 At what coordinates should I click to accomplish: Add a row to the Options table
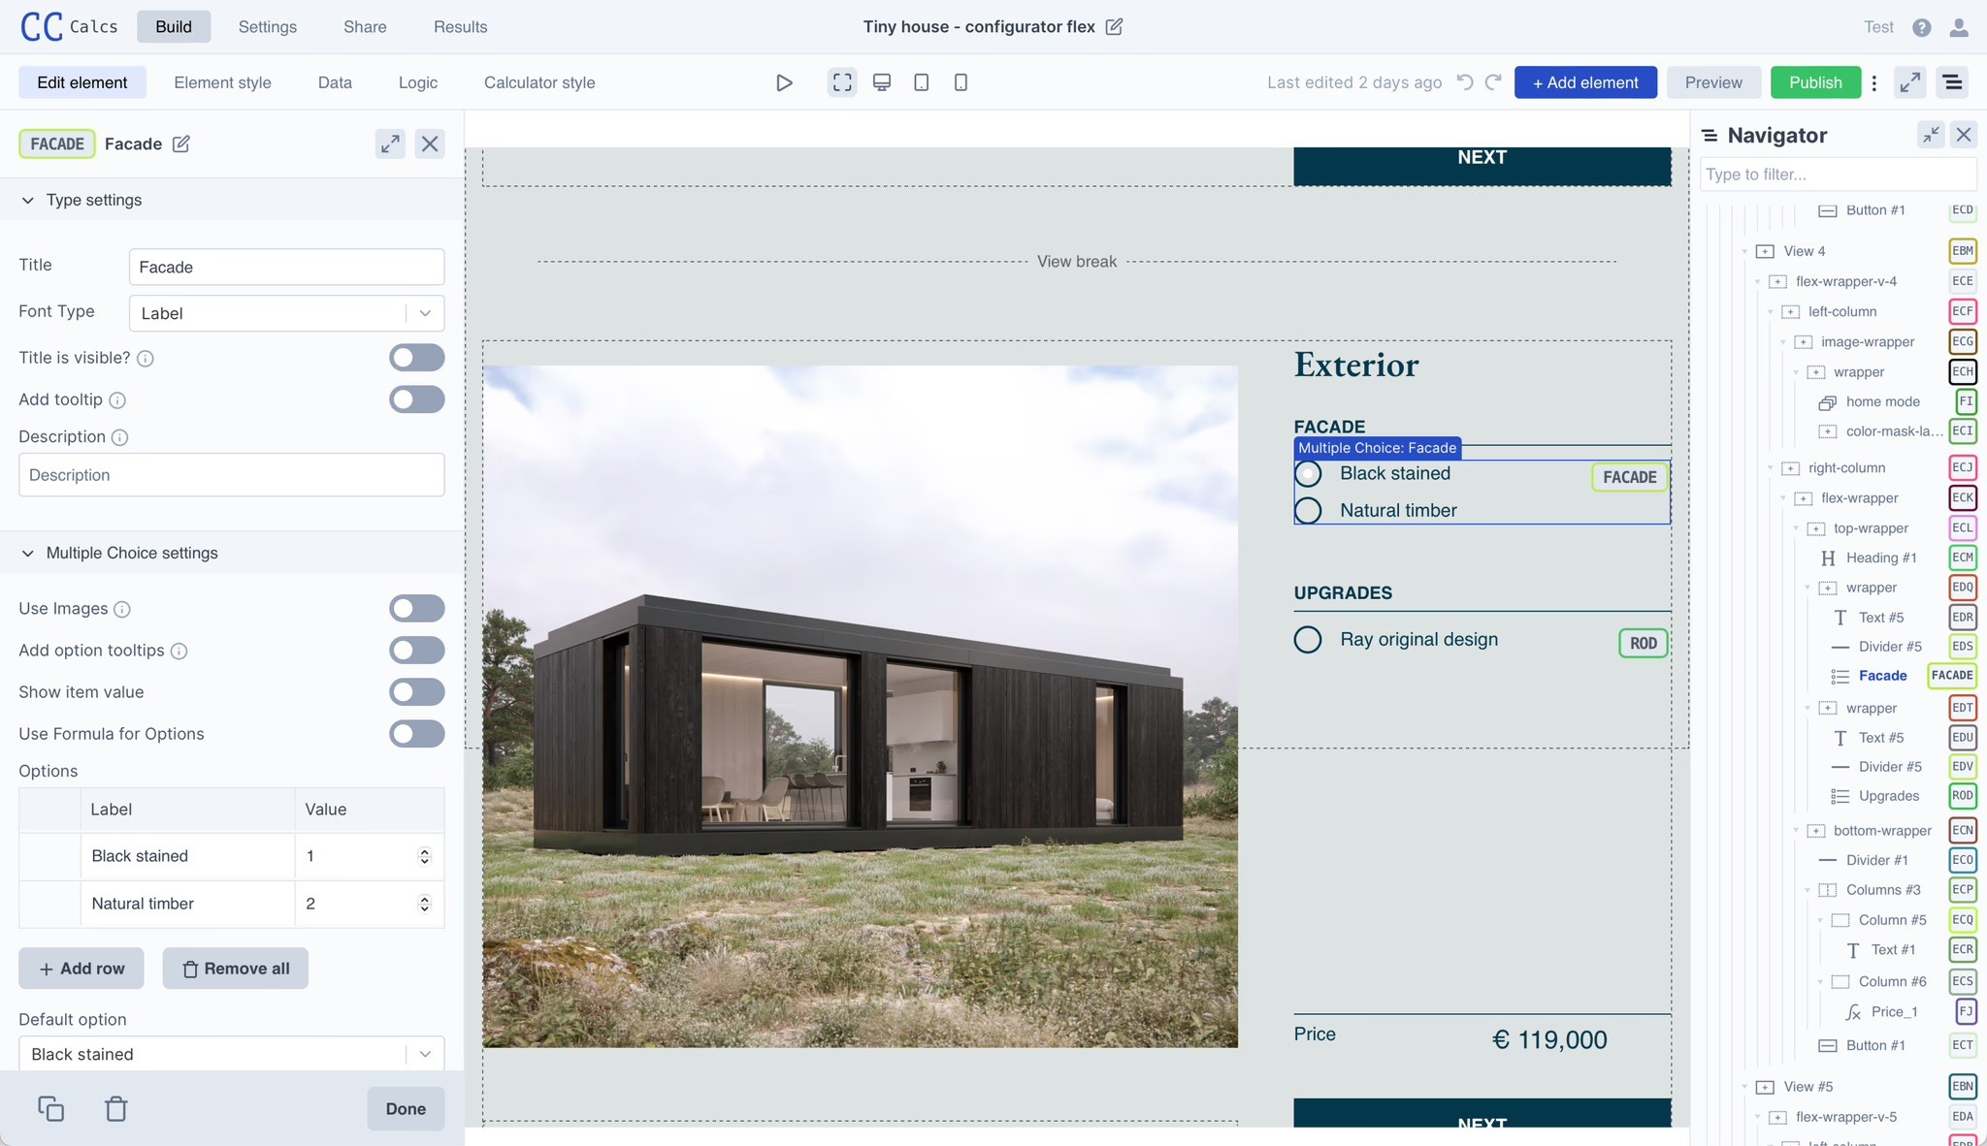[81, 968]
